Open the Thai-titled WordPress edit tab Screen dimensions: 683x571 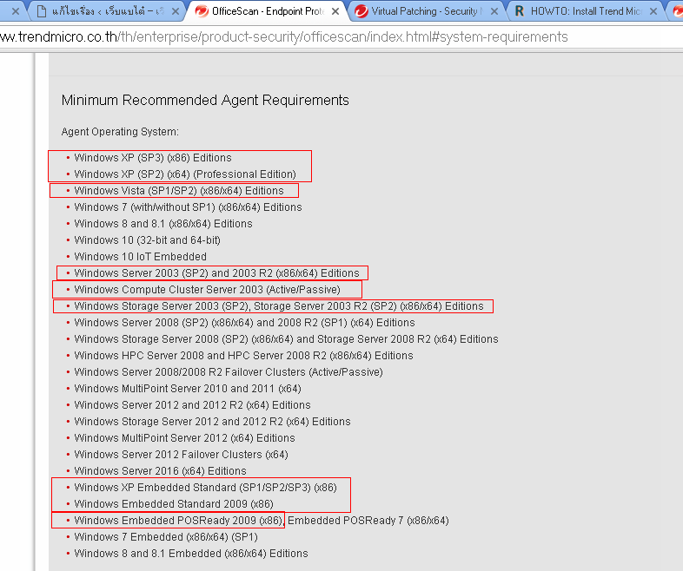coord(107,11)
